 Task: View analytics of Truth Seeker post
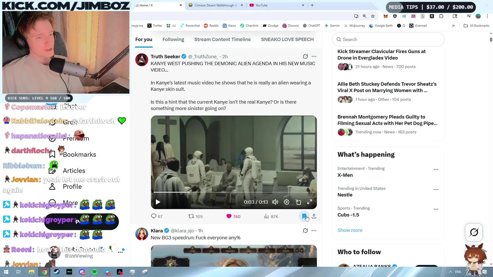pos(267,216)
